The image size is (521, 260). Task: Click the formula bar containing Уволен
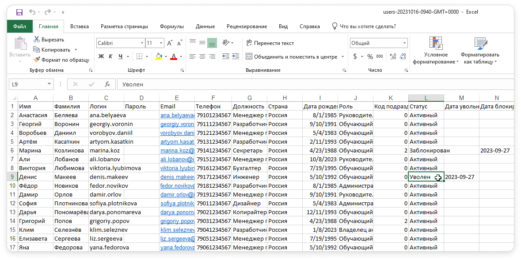[x=315, y=85]
